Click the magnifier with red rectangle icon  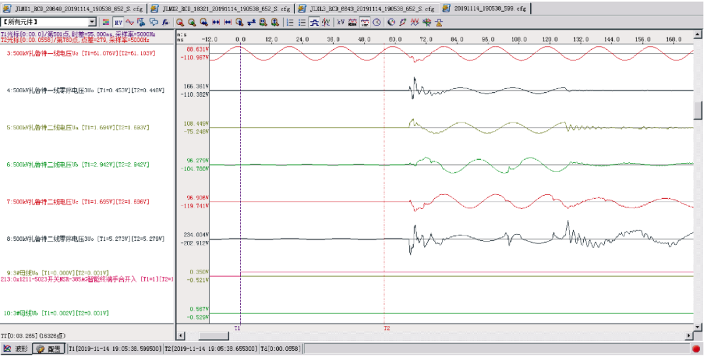click(180, 22)
